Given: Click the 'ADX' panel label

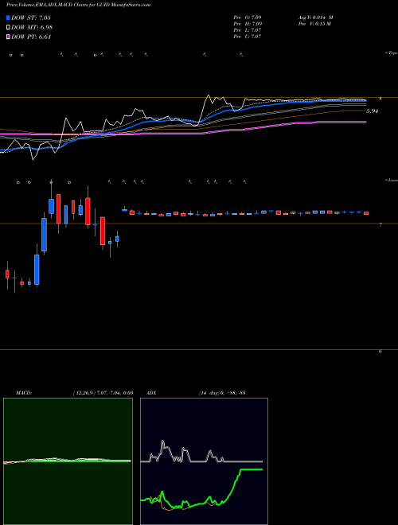Looking at the screenshot, I should (x=151, y=393).
